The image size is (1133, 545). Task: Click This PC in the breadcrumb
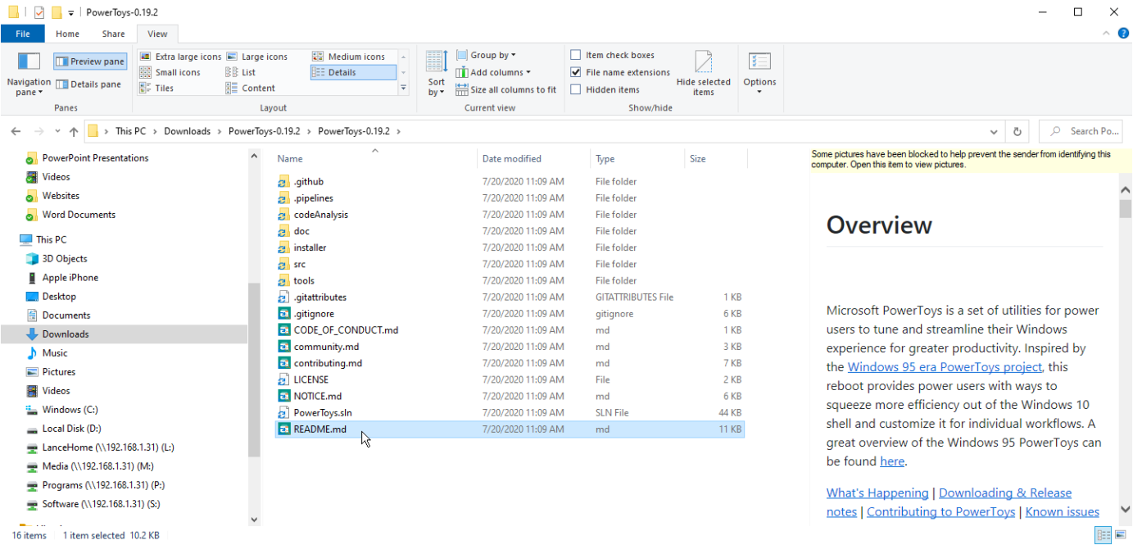click(130, 131)
